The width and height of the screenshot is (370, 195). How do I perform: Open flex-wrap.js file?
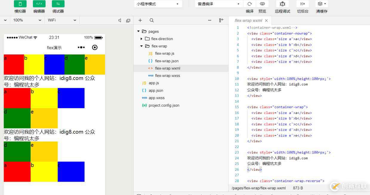tap(165, 54)
